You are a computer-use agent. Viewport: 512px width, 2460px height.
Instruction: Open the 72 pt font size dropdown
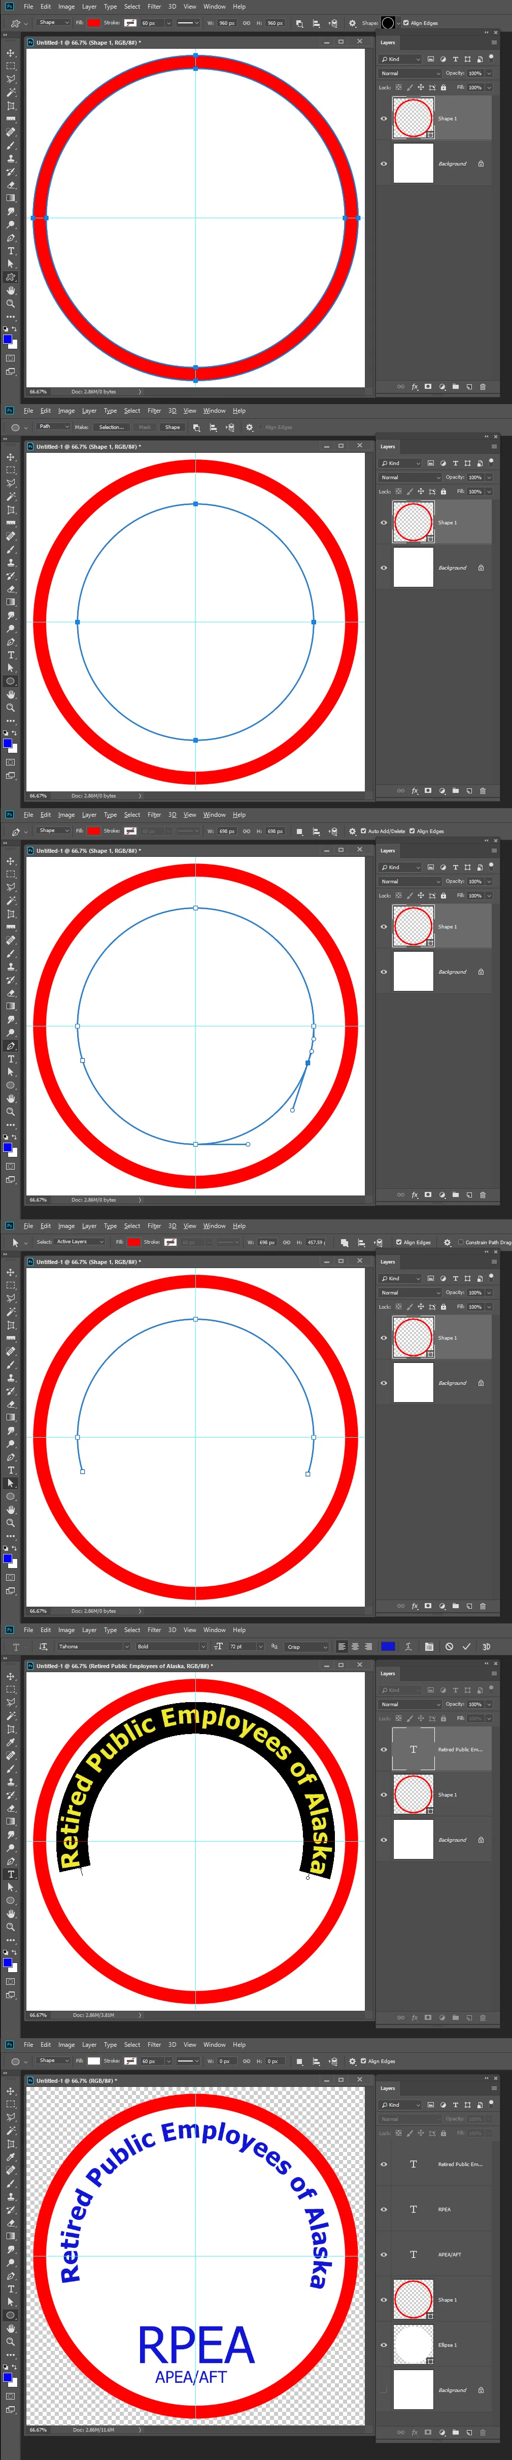click(246, 1646)
